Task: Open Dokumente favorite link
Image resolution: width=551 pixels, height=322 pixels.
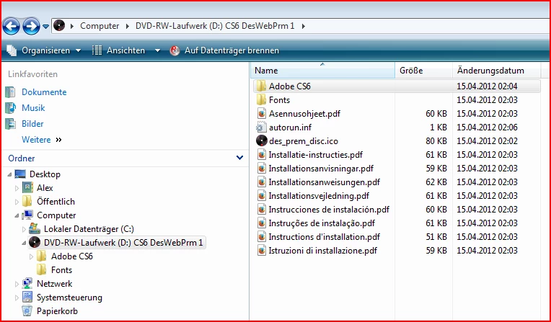Action: click(44, 92)
